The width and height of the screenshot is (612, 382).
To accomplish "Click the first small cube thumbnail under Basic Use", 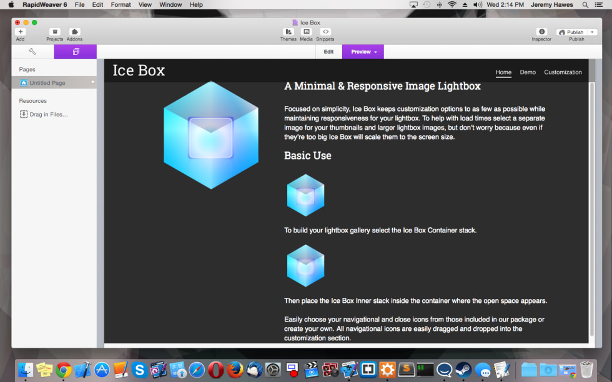I will click(x=305, y=195).
